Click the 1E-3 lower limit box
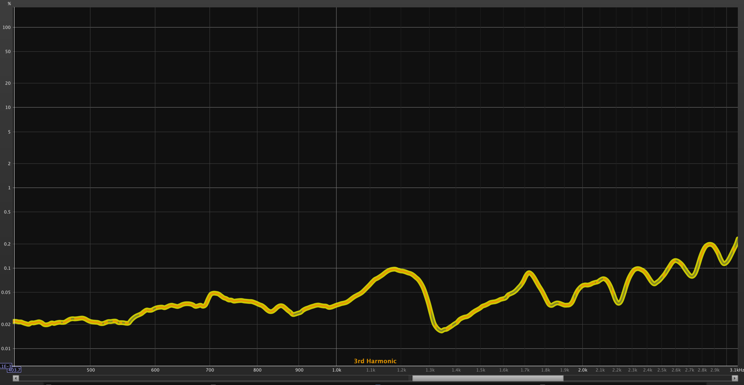The height and width of the screenshot is (385, 744). 5,366
